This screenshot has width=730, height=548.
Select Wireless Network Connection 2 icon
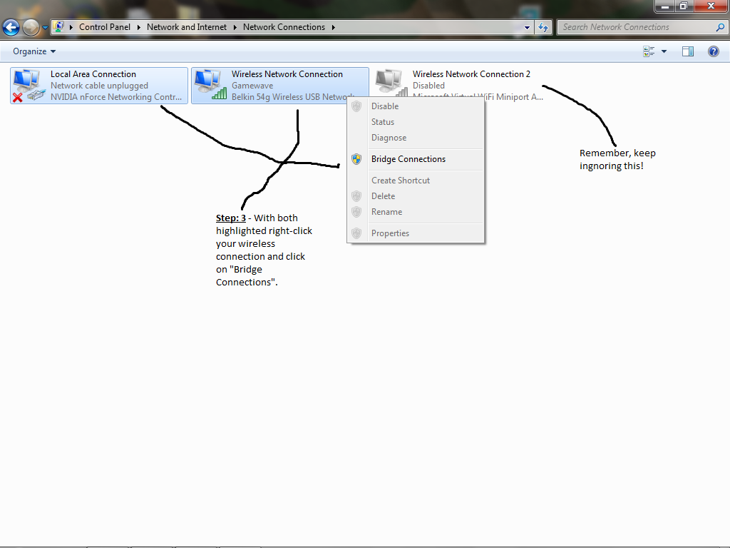point(391,83)
